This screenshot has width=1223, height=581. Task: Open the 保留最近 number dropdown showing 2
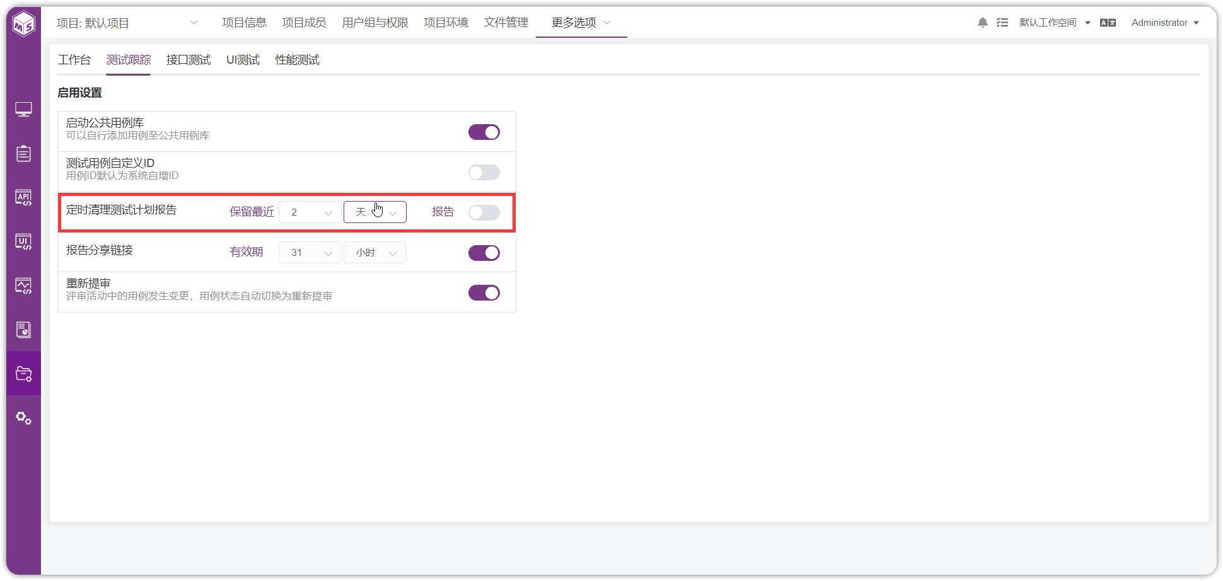[310, 212]
